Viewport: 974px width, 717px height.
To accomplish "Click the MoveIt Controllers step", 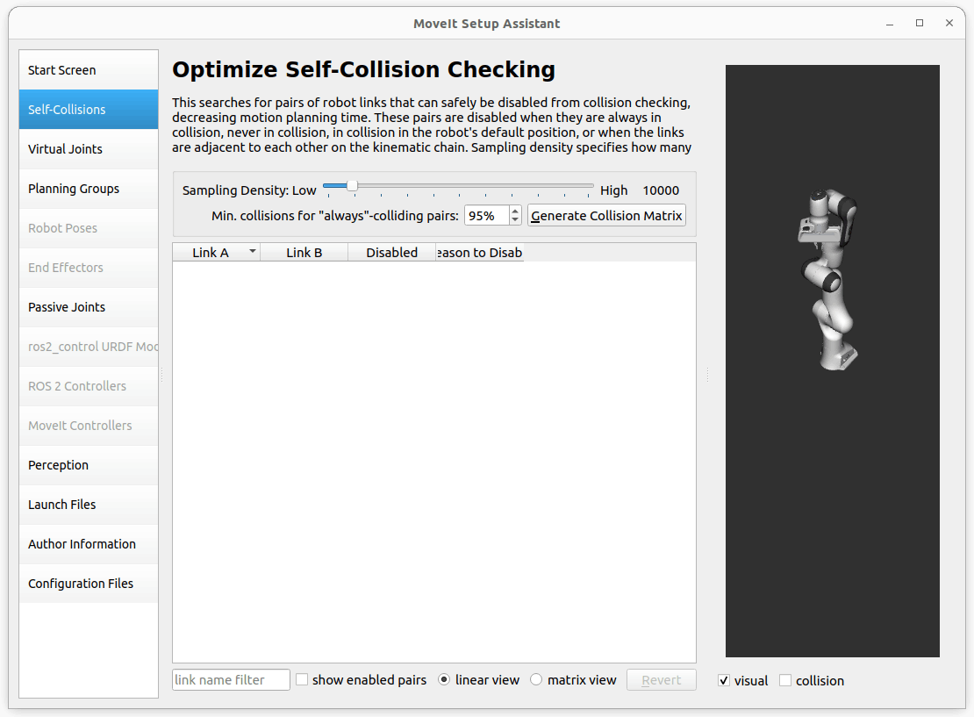I will coord(89,426).
